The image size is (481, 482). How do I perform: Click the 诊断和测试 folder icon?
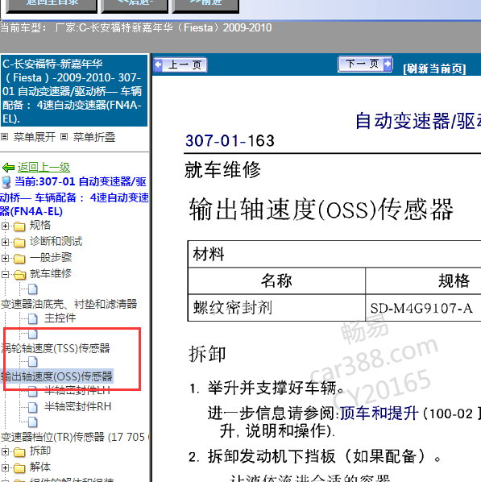19,243
